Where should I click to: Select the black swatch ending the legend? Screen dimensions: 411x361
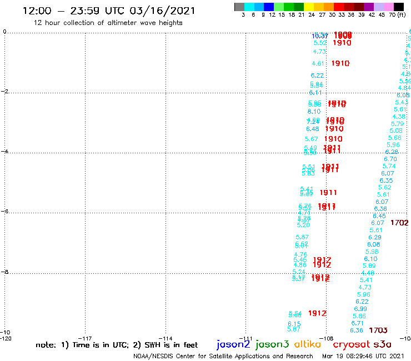(x=398, y=7)
